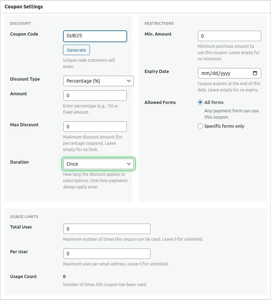Open the Duration dropdown showing Once
Image resolution: width=271 pixels, height=300 pixels.
tap(98, 164)
